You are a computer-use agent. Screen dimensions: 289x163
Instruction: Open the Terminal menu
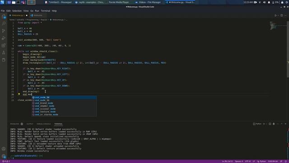46,11
